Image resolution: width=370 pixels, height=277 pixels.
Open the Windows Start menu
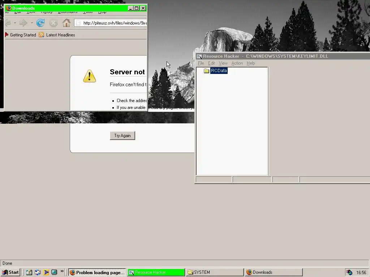[10, 272]
